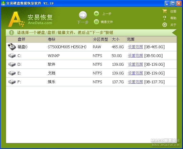The width and height of the screenshot is (183, 149).
Task: Click the shopping cart register icon
Action: 165,11
